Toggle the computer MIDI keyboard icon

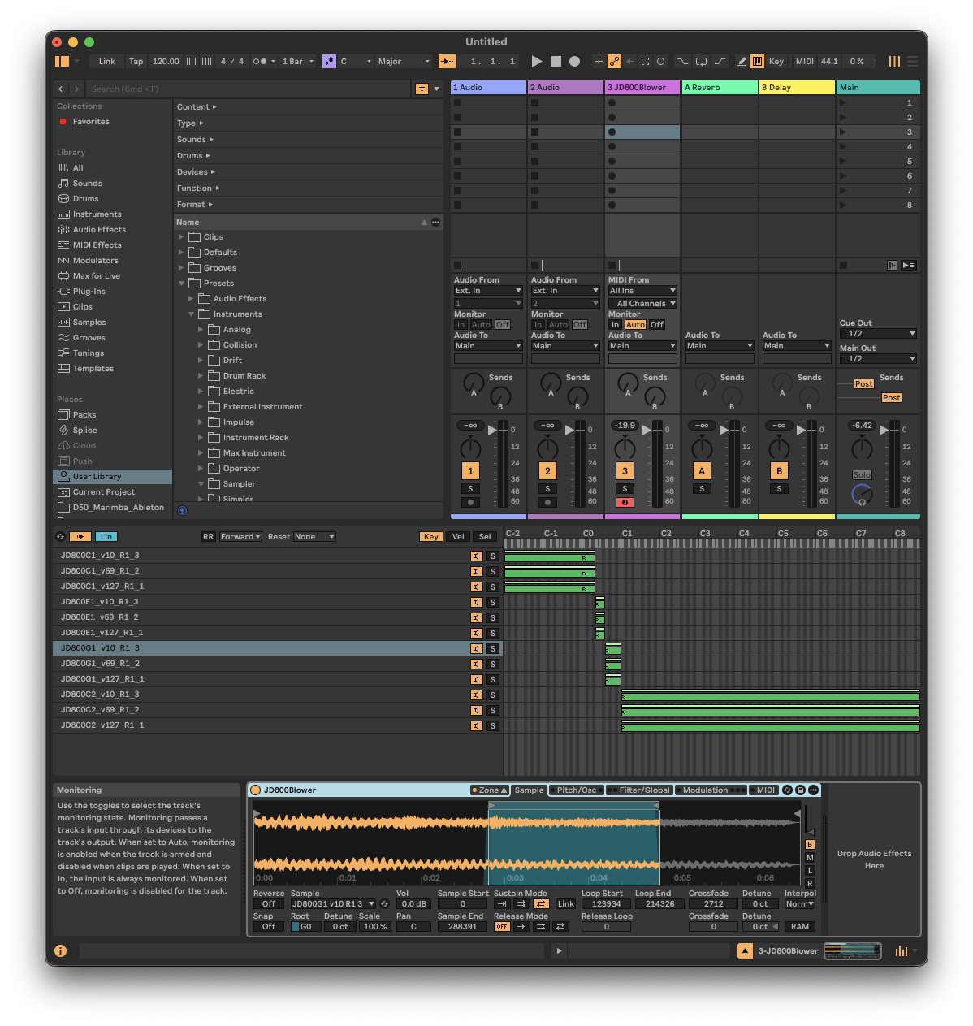(757, 61)
